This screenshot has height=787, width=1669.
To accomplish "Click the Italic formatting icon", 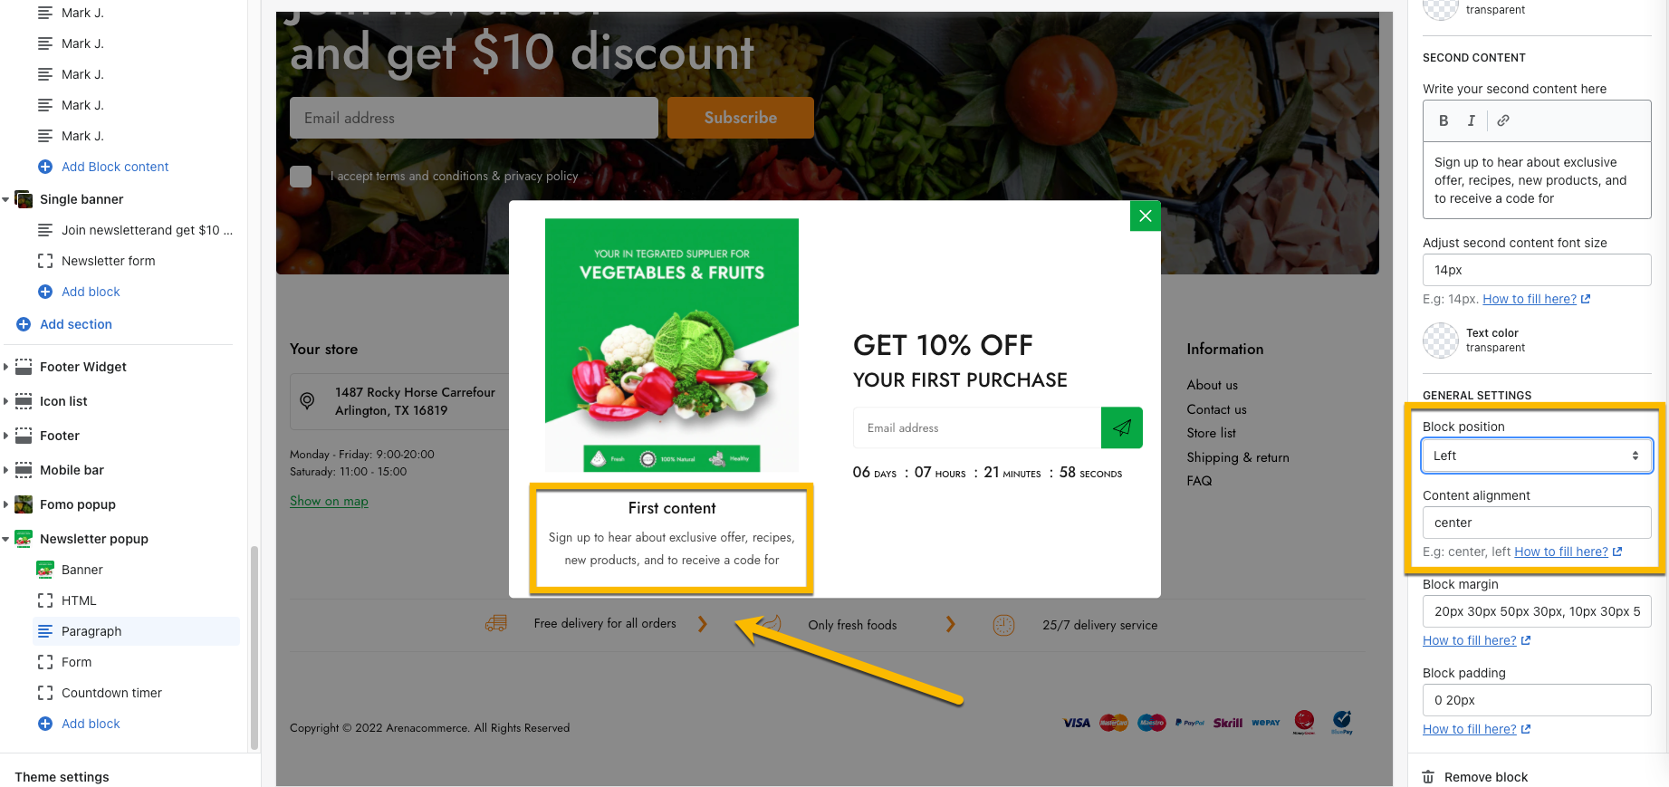I will point(1471,120).
